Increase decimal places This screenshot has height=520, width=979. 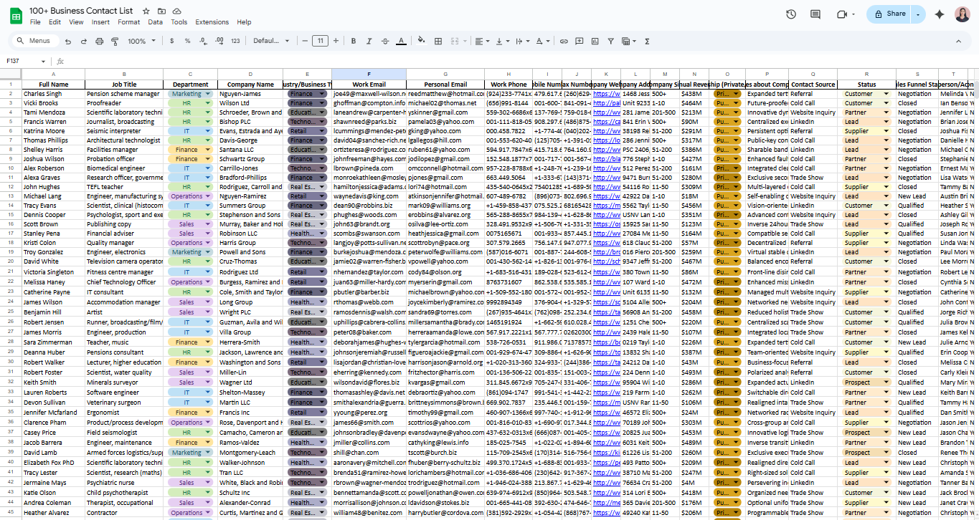[219, 42]
